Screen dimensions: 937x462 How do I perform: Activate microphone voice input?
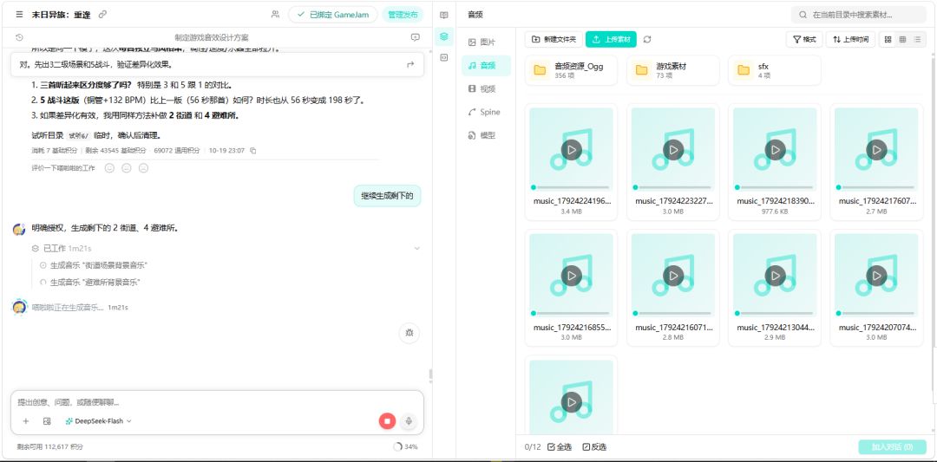409,420
